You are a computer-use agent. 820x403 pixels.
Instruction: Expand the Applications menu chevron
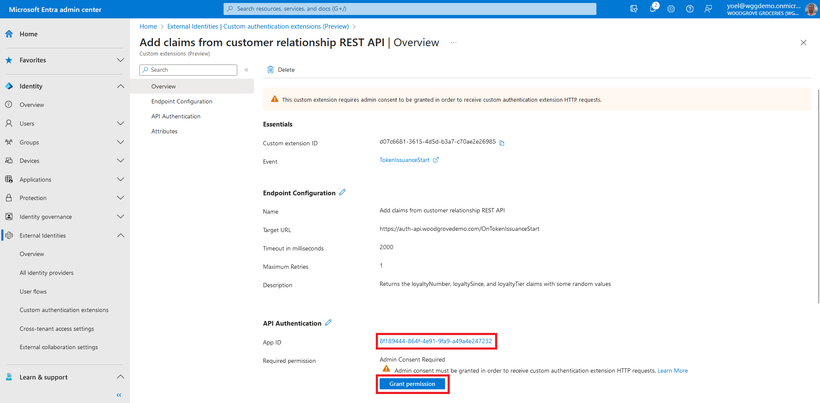click(x=121, y=179)
